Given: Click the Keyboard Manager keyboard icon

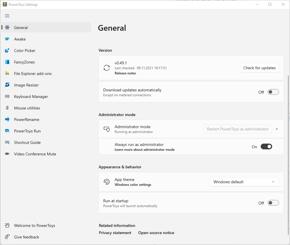Looking at the screenshot, I should point(7,97).
